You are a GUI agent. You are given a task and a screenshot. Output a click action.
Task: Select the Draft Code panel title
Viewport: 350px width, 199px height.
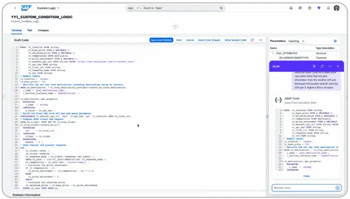21,40
